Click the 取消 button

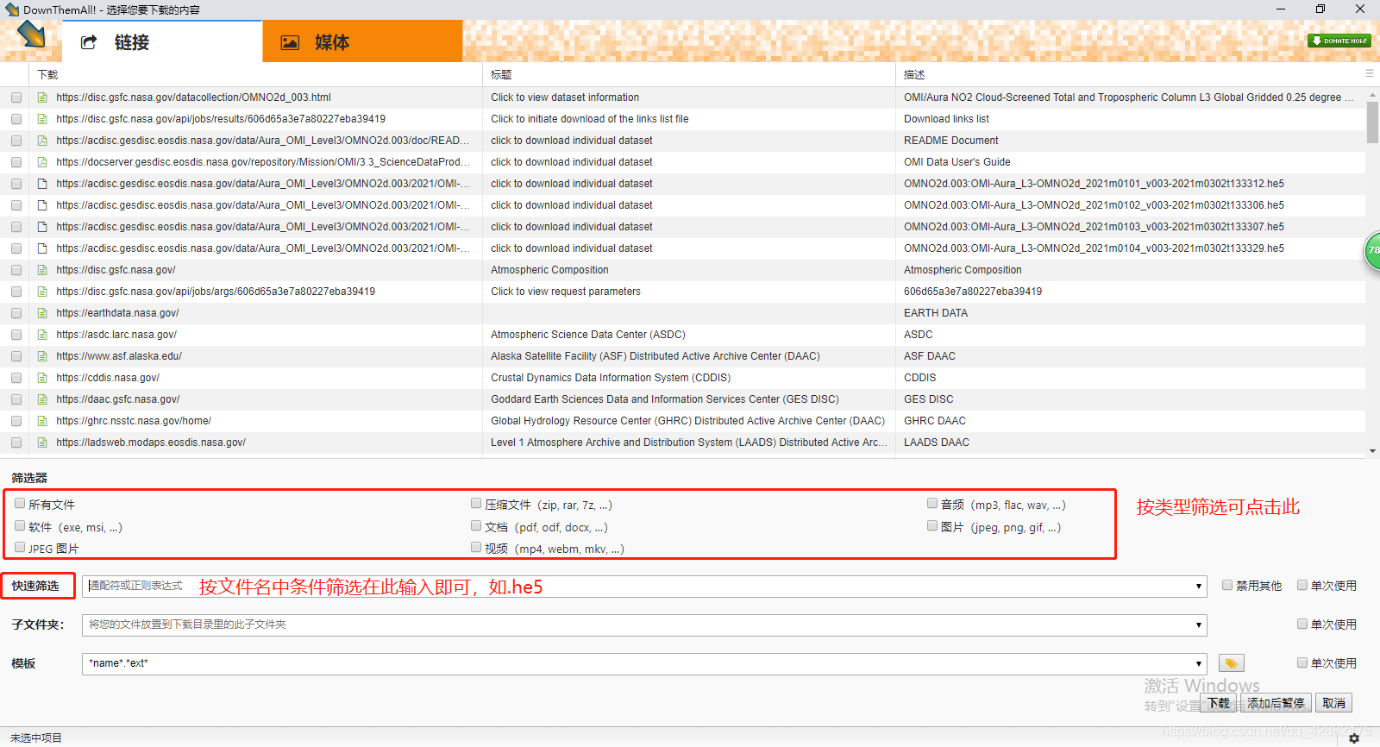pyautogui.click(x=1334, y=703)
